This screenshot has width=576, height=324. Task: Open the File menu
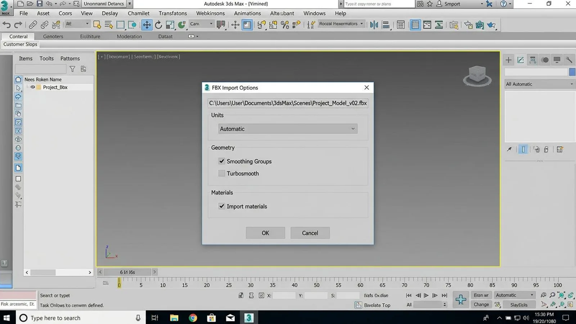pos(23,13)
